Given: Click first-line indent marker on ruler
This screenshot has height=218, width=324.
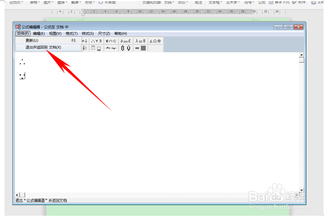Looking at the screenshot, I should [x=83, y=11].
